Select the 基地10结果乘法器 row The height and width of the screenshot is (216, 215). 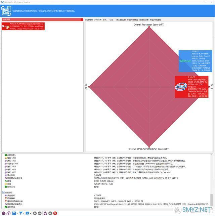[x=14, y=201]
